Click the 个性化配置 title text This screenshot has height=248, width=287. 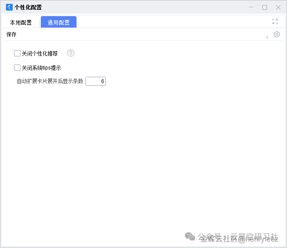(28, 7)
